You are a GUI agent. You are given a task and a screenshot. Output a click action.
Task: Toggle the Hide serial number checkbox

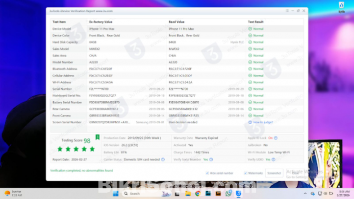(207, 173)
